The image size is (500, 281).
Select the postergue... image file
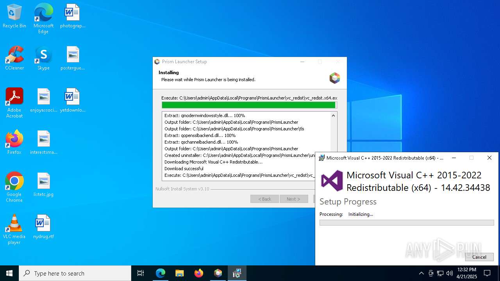click(73, 58)
